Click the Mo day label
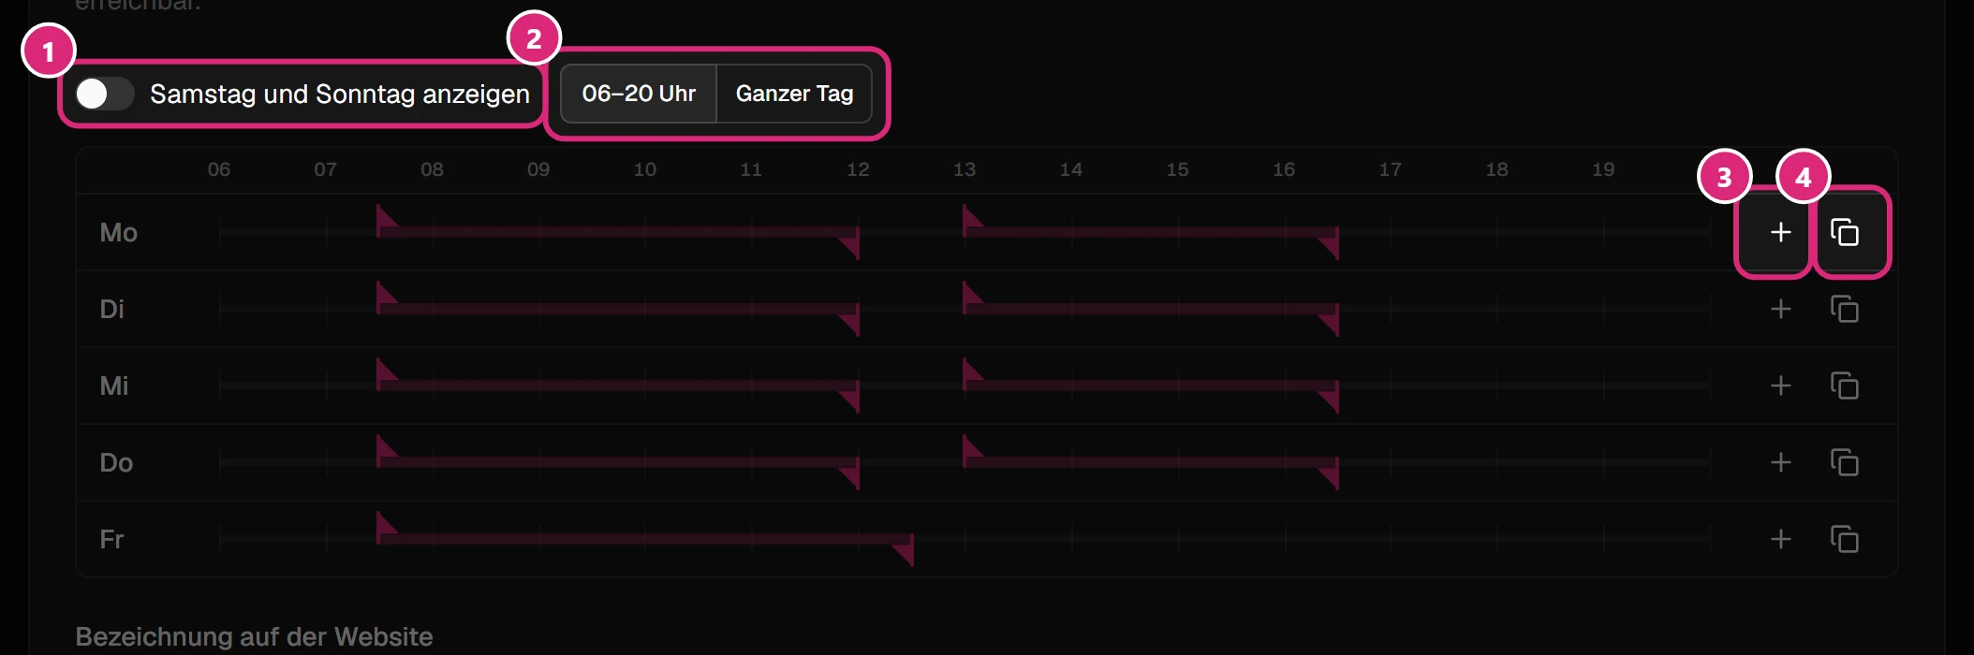The height and width of the screenshot is (655, 1974). coord(119,232)
